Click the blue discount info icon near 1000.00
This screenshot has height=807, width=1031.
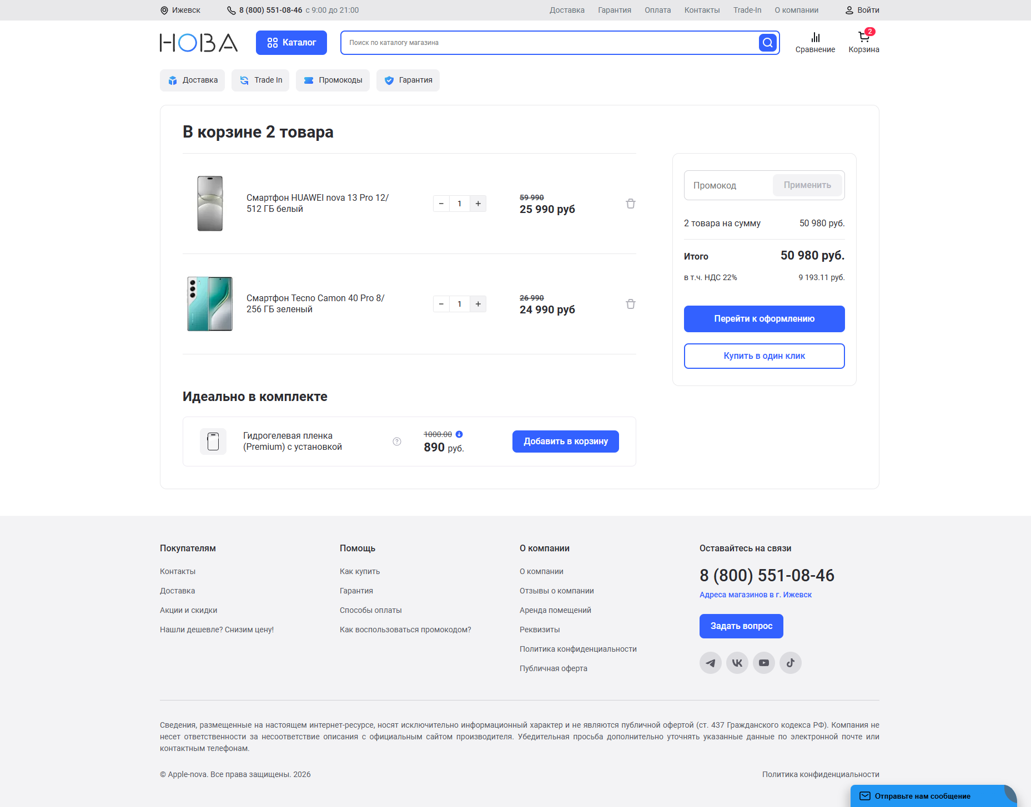(459, 434)
